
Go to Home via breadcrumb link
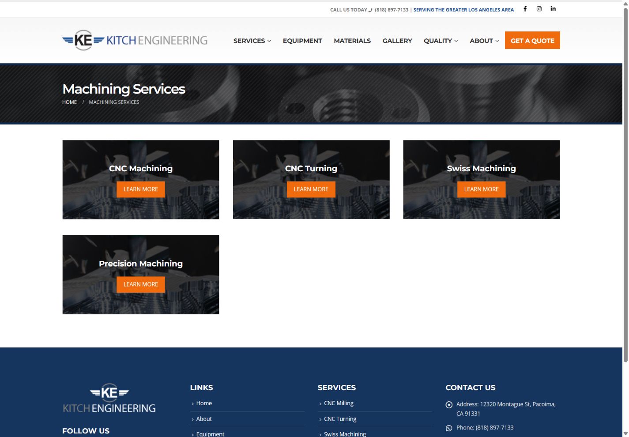(x=69, y=102)
